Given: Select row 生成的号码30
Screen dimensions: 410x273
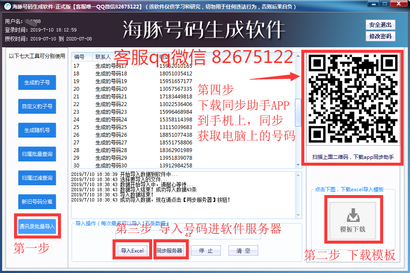Looking at the screenshot, I should pos(183,165).
